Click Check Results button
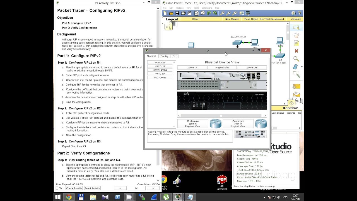The width and height of the screenshot is (357, 201). (x=74, y=188)
